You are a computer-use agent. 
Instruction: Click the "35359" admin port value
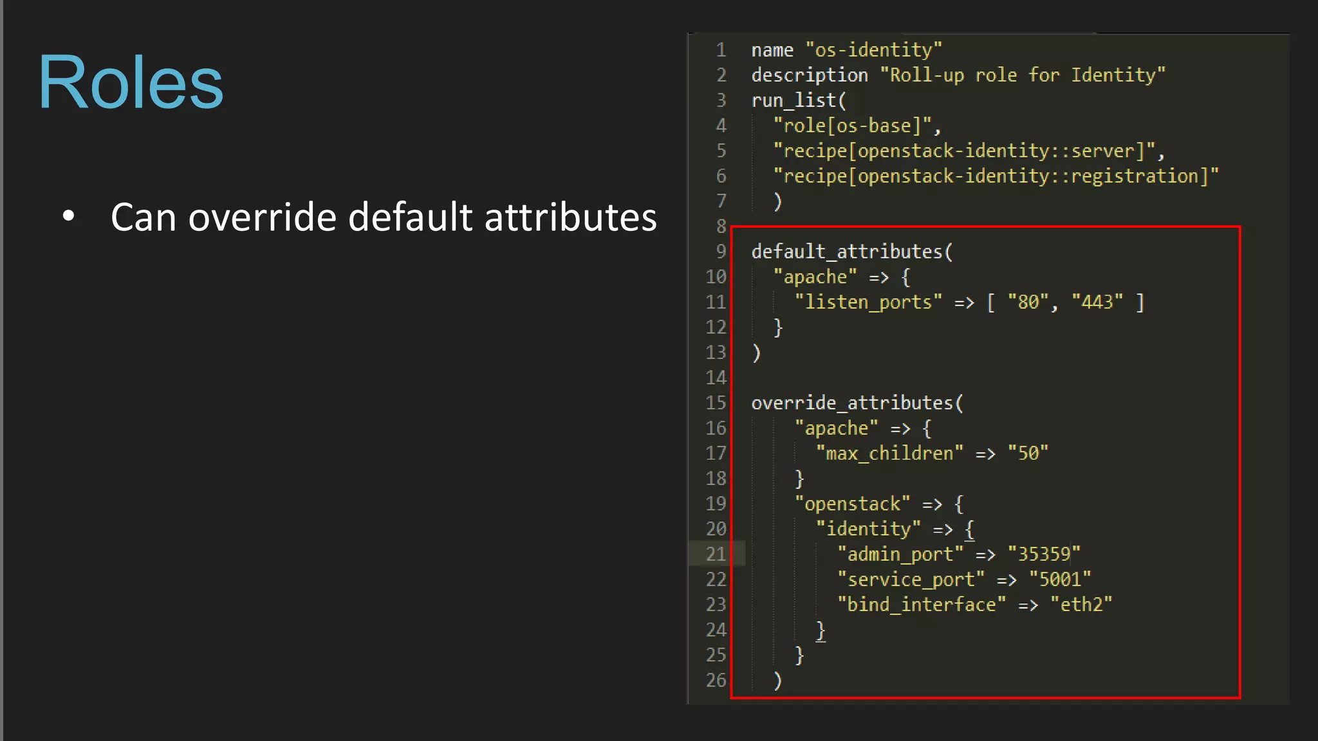tap(1044, 554)
